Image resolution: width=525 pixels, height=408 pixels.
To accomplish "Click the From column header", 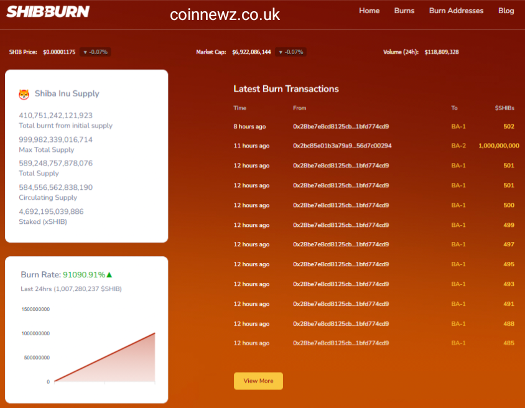I will pos(299,108).
